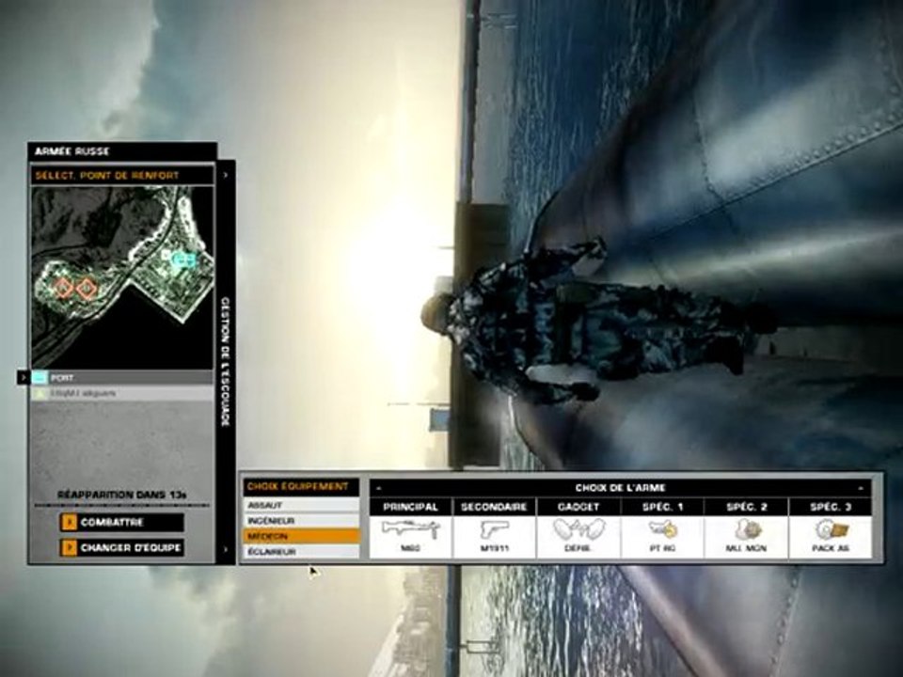The height and width of the screenshot is (677, 903).
Task: Click the M60 weapon label
Action: pyautogui.click(x=410, y=548)
